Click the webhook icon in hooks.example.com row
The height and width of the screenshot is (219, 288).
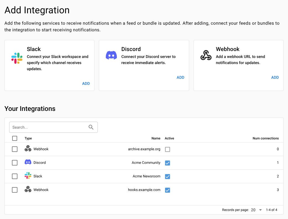(28, 189)
